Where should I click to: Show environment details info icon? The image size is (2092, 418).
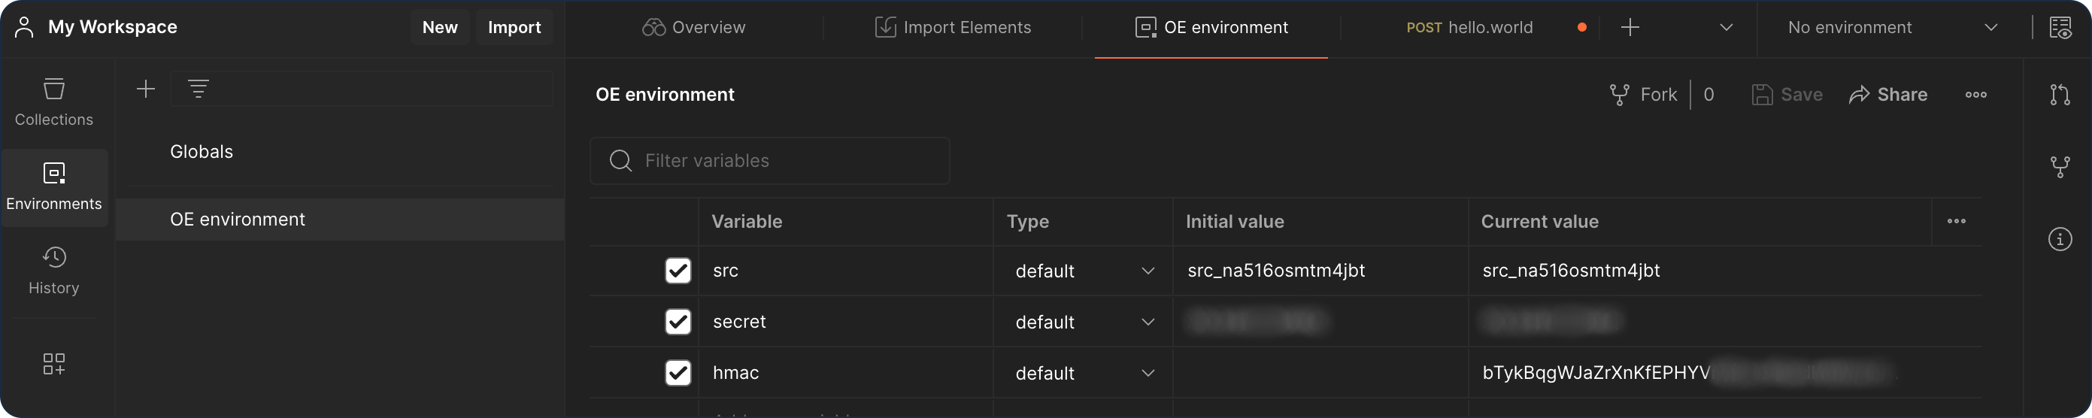2060,239
